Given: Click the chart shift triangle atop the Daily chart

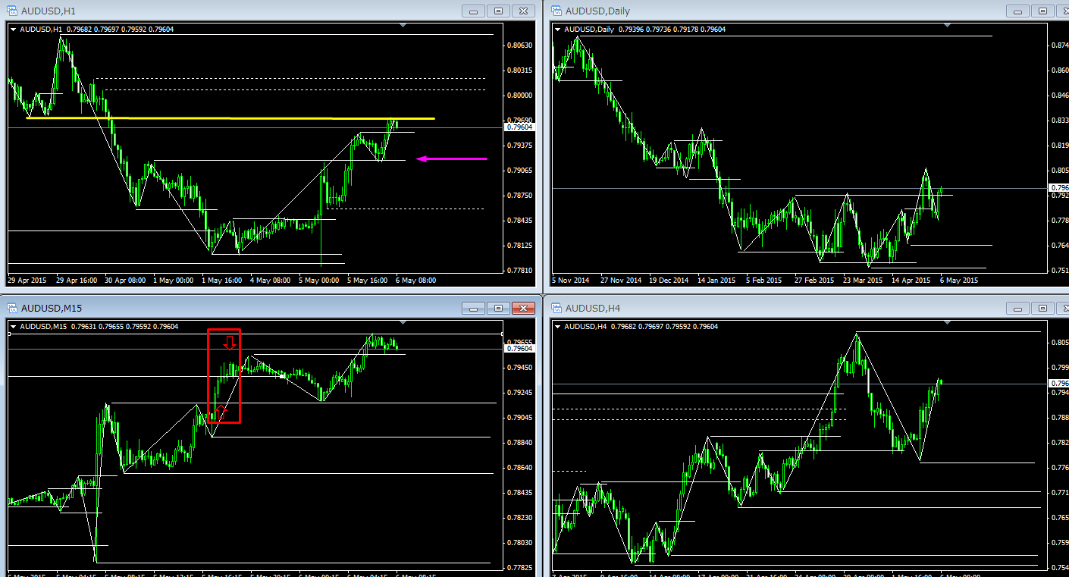Looking at the screenshot, I should (947, 26).
